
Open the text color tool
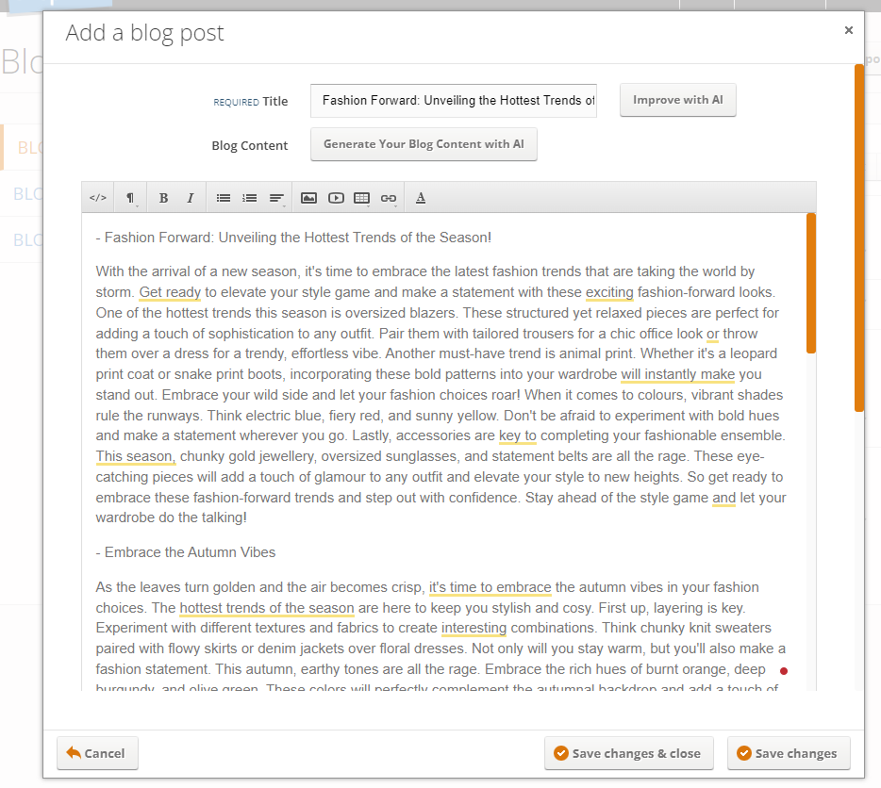pos(421,198)
